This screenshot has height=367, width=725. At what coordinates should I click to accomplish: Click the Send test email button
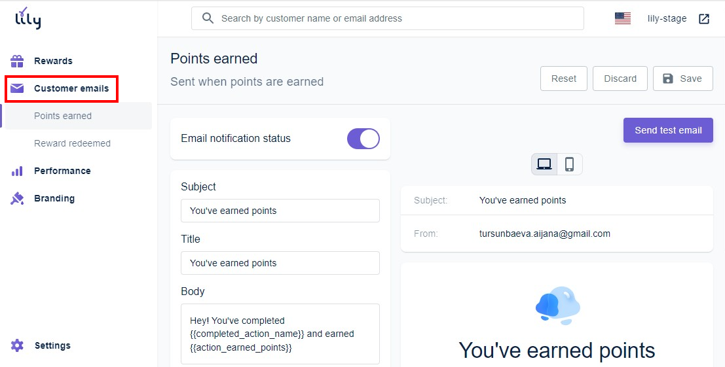click(668, 130)
